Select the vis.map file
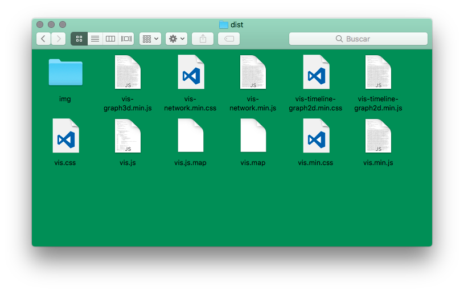 pyautogui.click(x=253, y=135)
